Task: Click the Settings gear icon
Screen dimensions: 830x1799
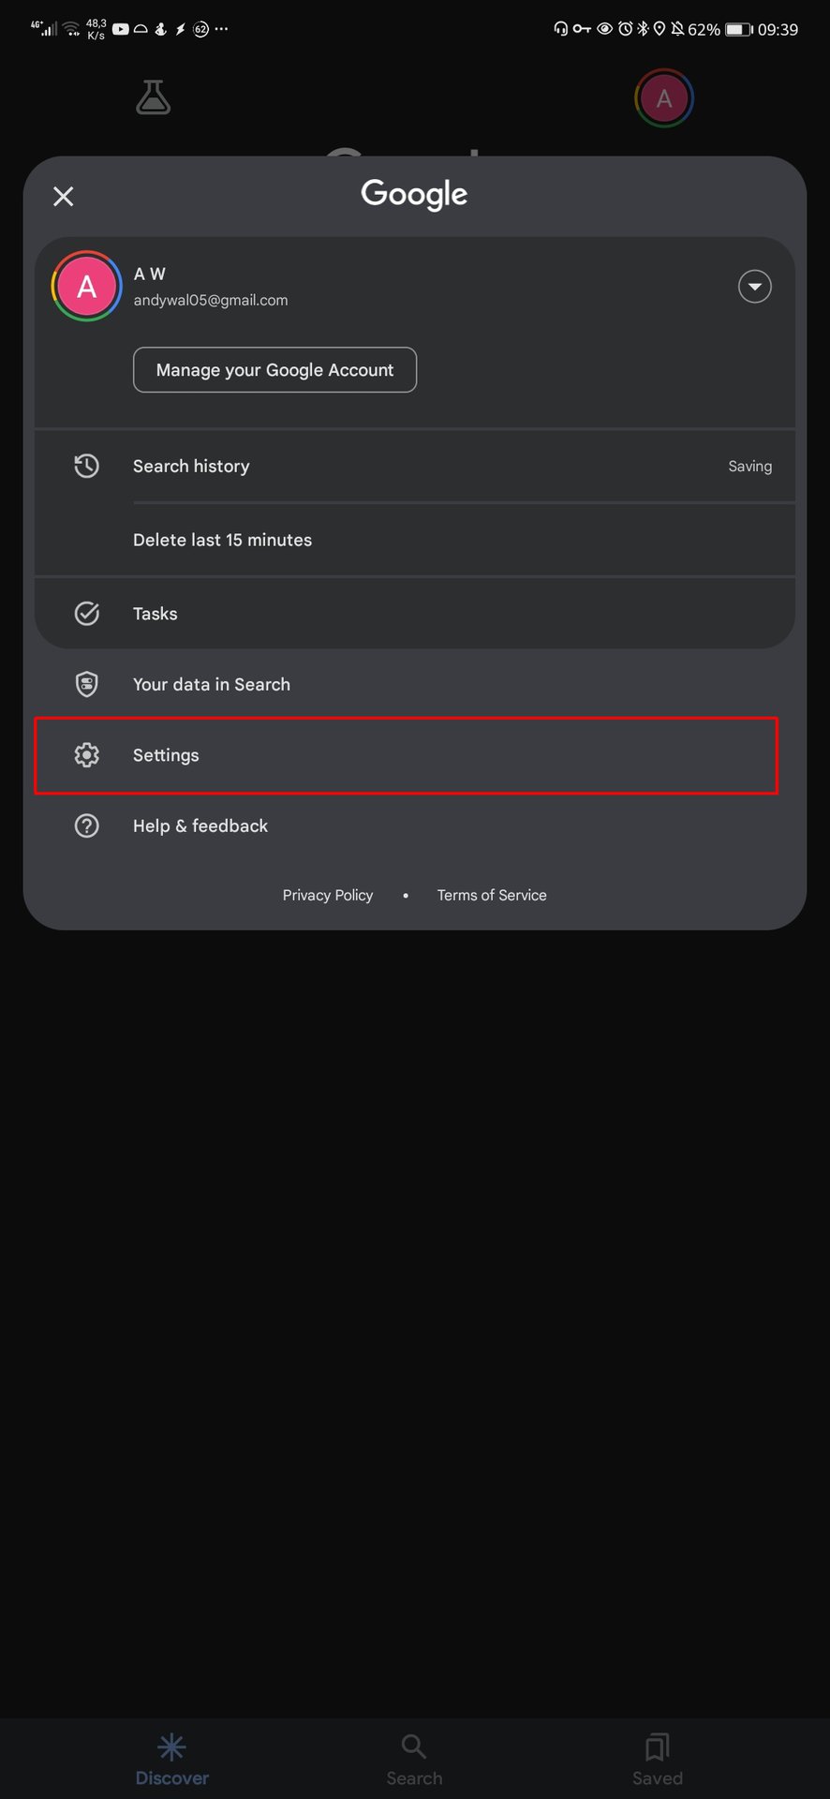Action: pos(86,755)
